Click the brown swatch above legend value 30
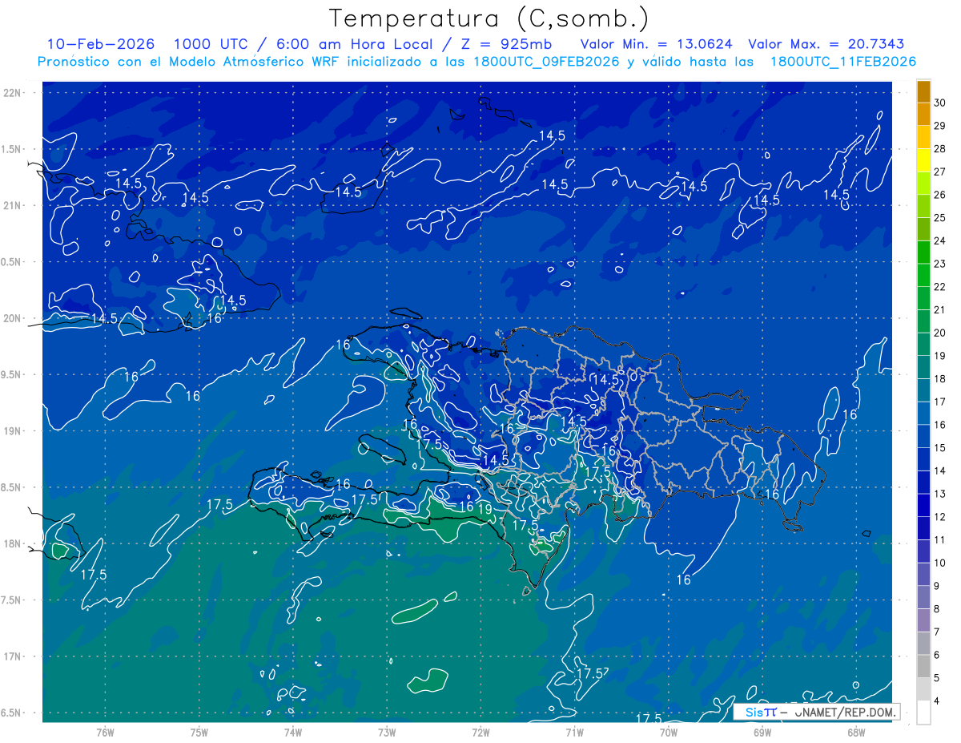 tap(923, 91)
